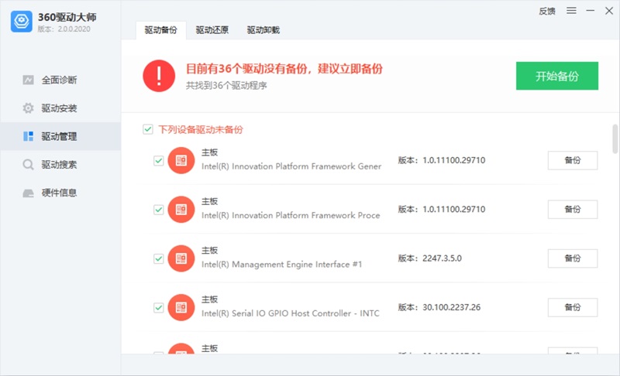Image resolution: width=620 pixels, height=376 pixels.
Task: Select the 驱动管理 sidebar section
Action: (60, 136)
